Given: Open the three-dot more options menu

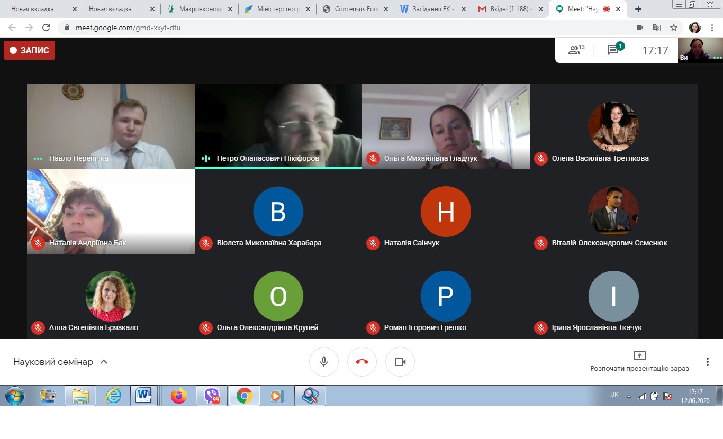Looking at the screenshot, I should click(x=707, y=362).
